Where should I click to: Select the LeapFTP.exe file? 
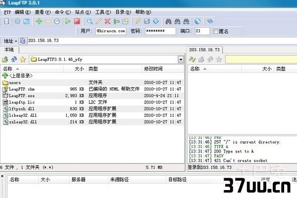click(x=92, y=96)
